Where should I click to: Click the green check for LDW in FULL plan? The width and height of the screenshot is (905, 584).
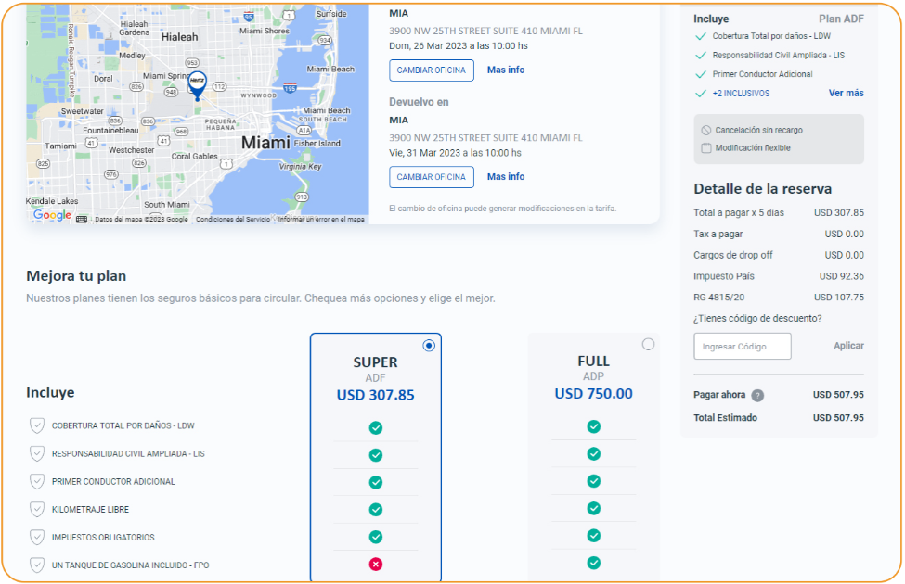click(x=593, y=426)
